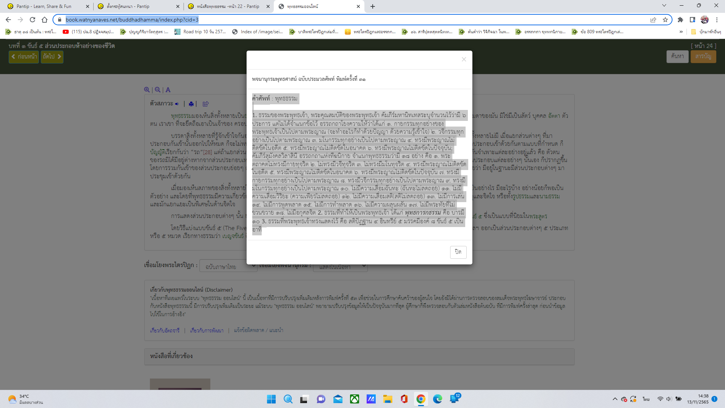Open the Road trip 10 วัน bookmark
Viewport: 725px width, 408px height.
tap(200, 32)
